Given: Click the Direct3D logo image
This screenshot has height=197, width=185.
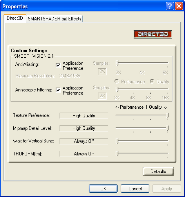Looking at the screenshot, I should pyautogui.click(x=153, y=34).
